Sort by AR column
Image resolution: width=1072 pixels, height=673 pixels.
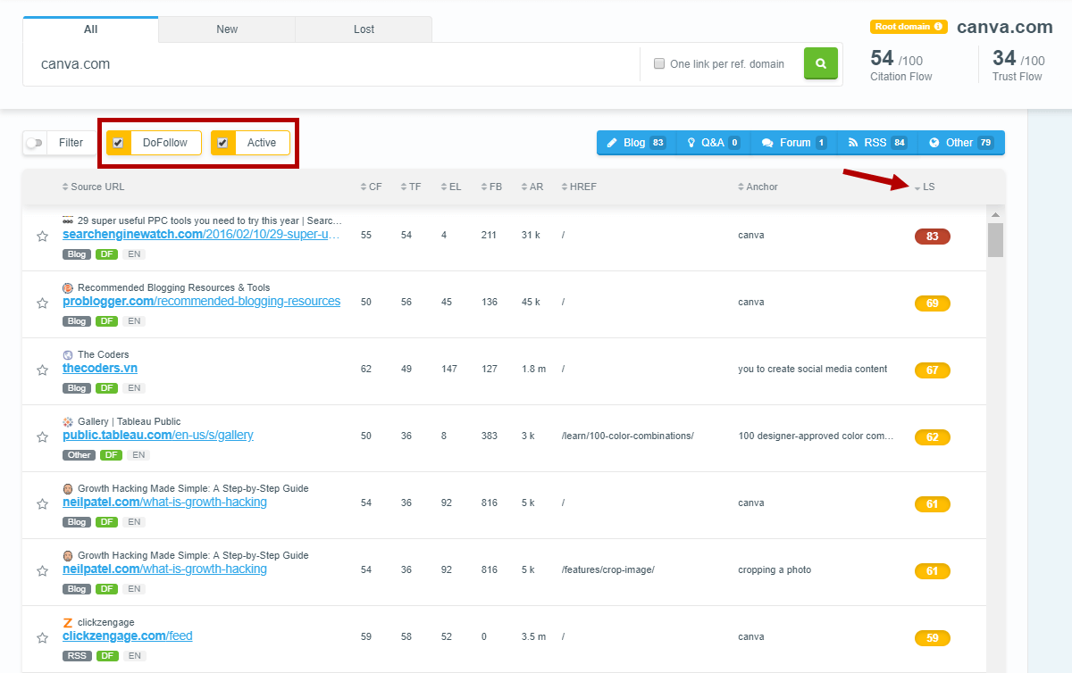[532, 187]
